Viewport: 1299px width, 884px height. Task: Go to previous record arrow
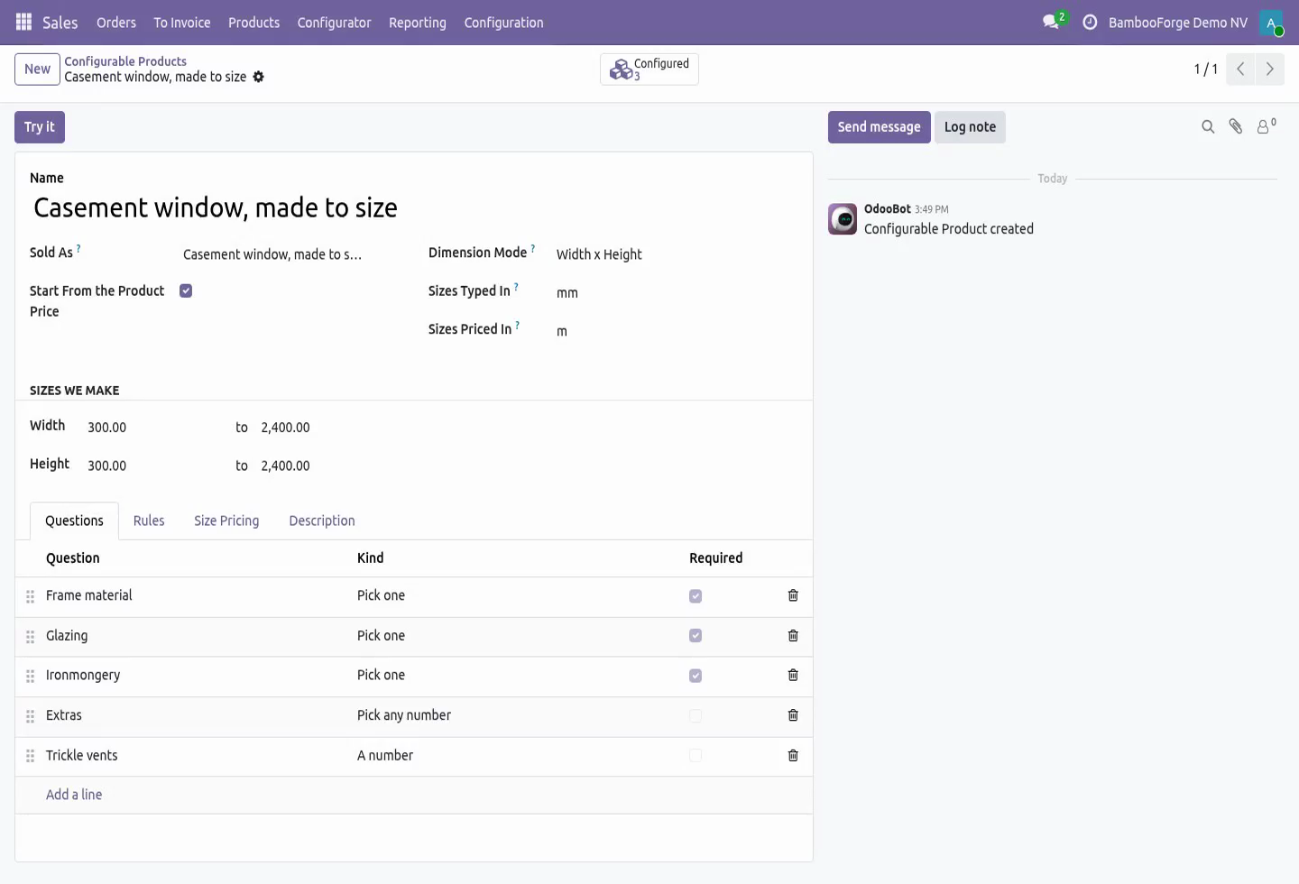tap(1240, 69)
